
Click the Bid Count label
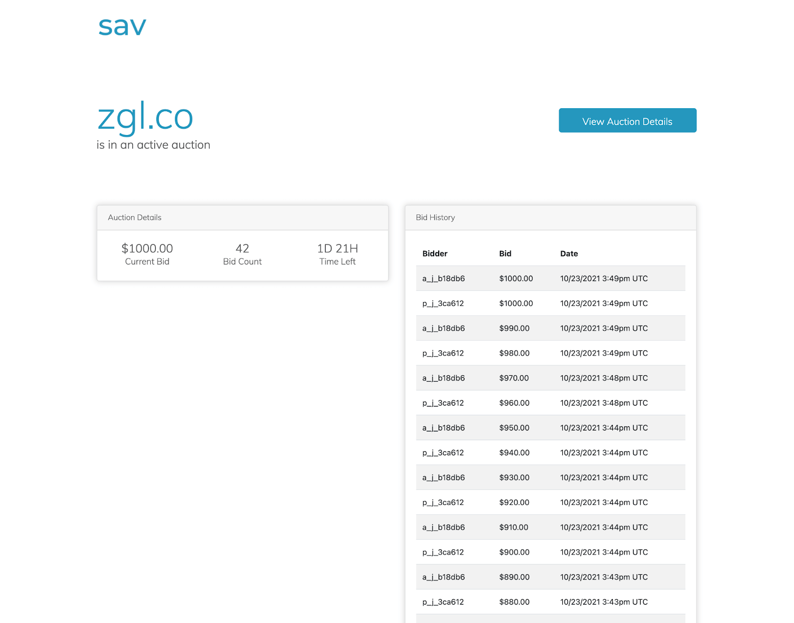pyautogui.click(x=242, y=262)
